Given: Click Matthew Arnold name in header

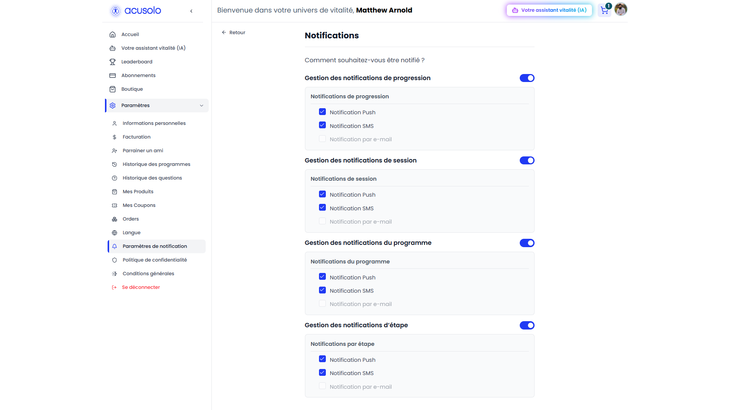Looking at the screenshot, I should pyautogui.click(x=384, y=10).
